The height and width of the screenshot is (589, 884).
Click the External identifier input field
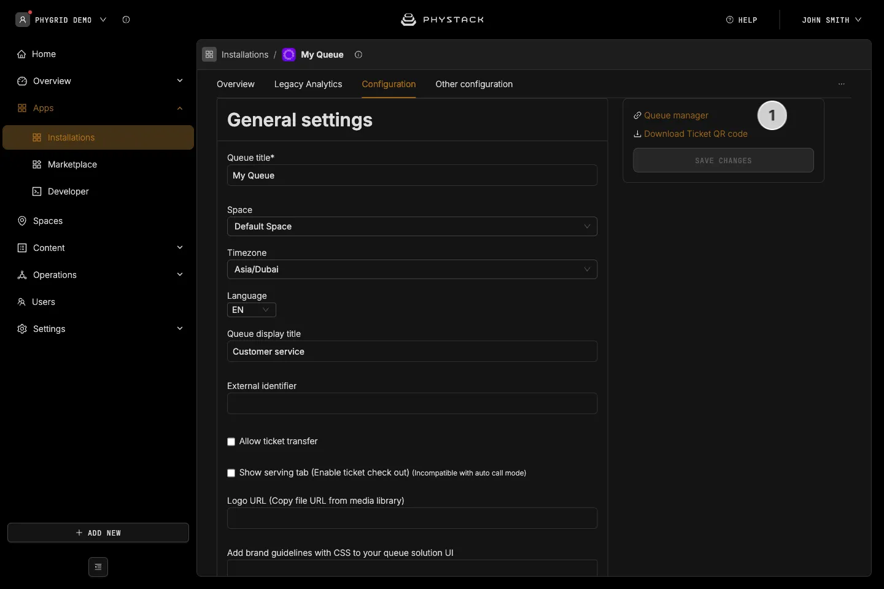click(x=412, y=404)
